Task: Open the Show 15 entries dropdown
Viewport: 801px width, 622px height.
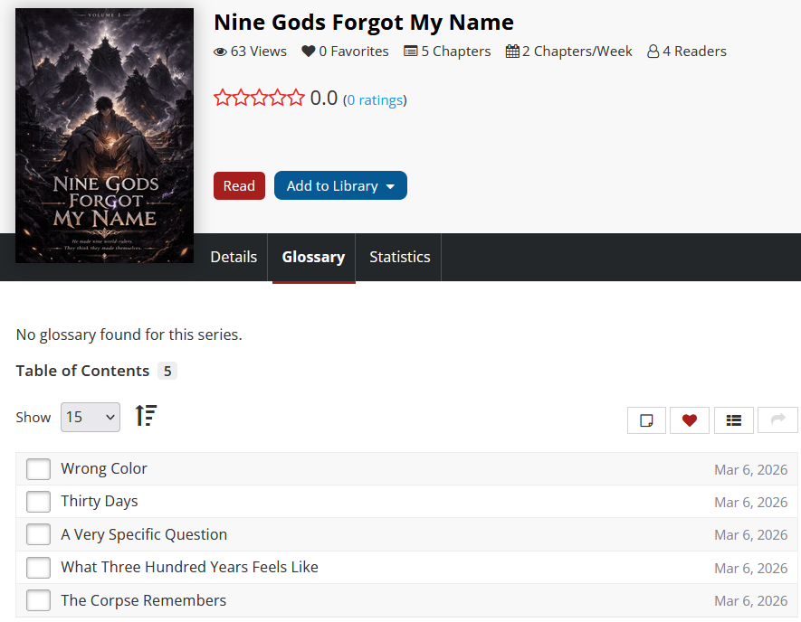Action: (91, 417)
